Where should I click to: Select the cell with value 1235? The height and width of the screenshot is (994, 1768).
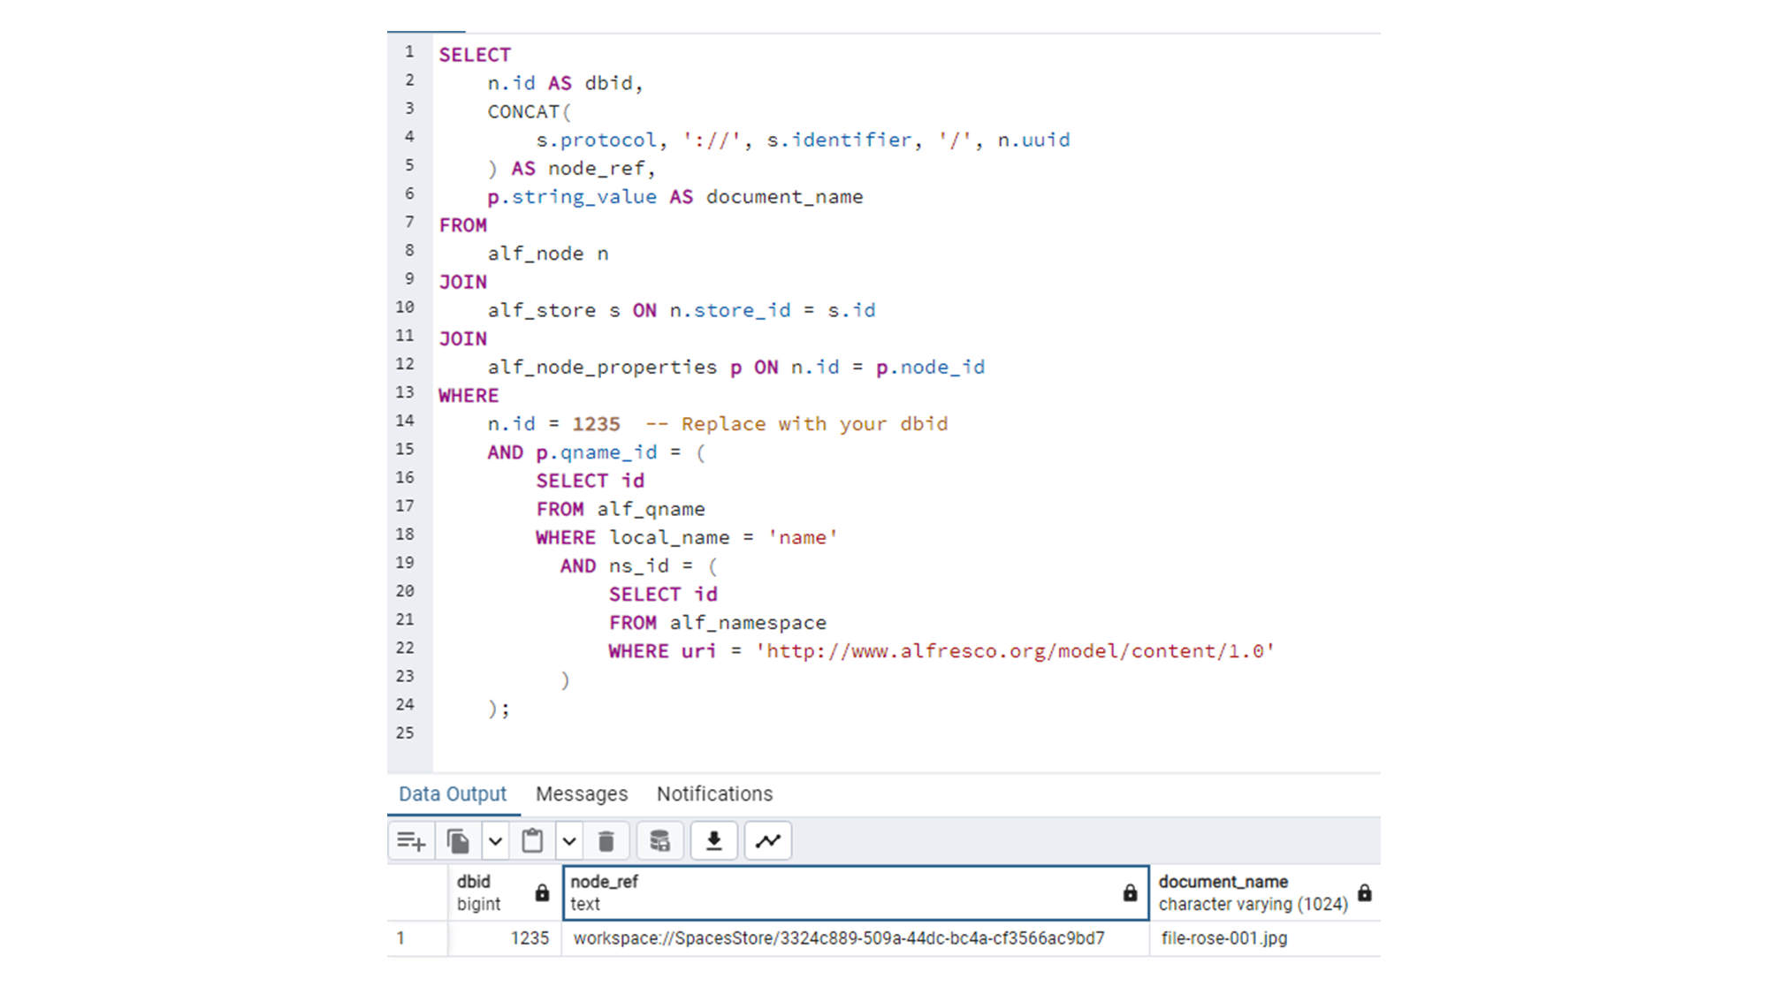[505, 938]
